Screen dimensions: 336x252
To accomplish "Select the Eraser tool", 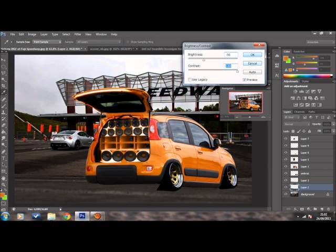I will click(x=4, y=125).
